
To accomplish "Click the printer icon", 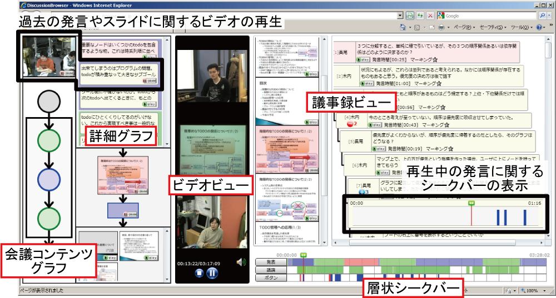I will [441, 27].
